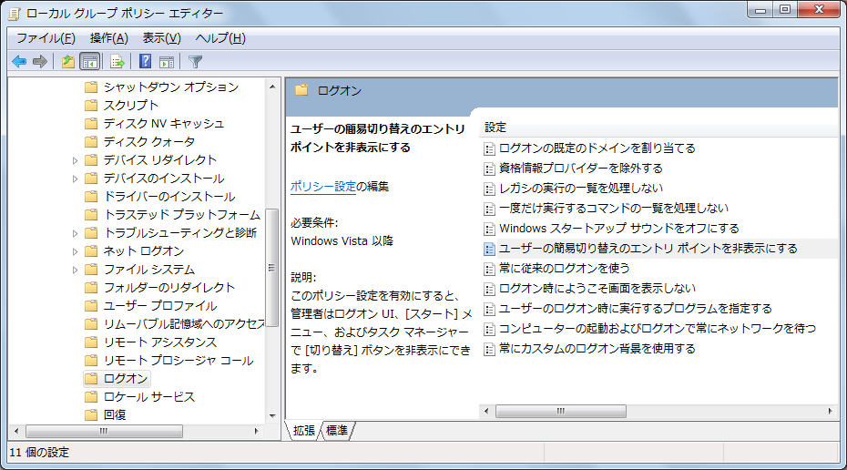The width and height of the screenshot is (847, 470).
Task: Open the ファイル(F) menu
Action: click(x=46, y=38)
